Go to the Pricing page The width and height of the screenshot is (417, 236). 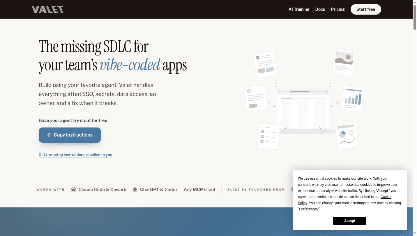[338, 9]
